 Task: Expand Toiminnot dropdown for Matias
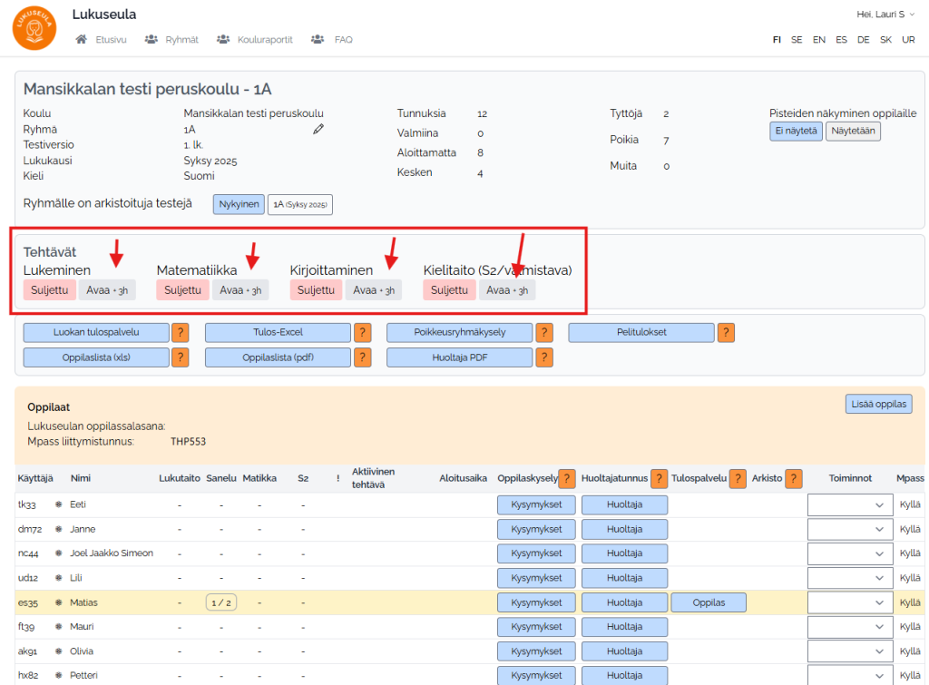[850, 602]
